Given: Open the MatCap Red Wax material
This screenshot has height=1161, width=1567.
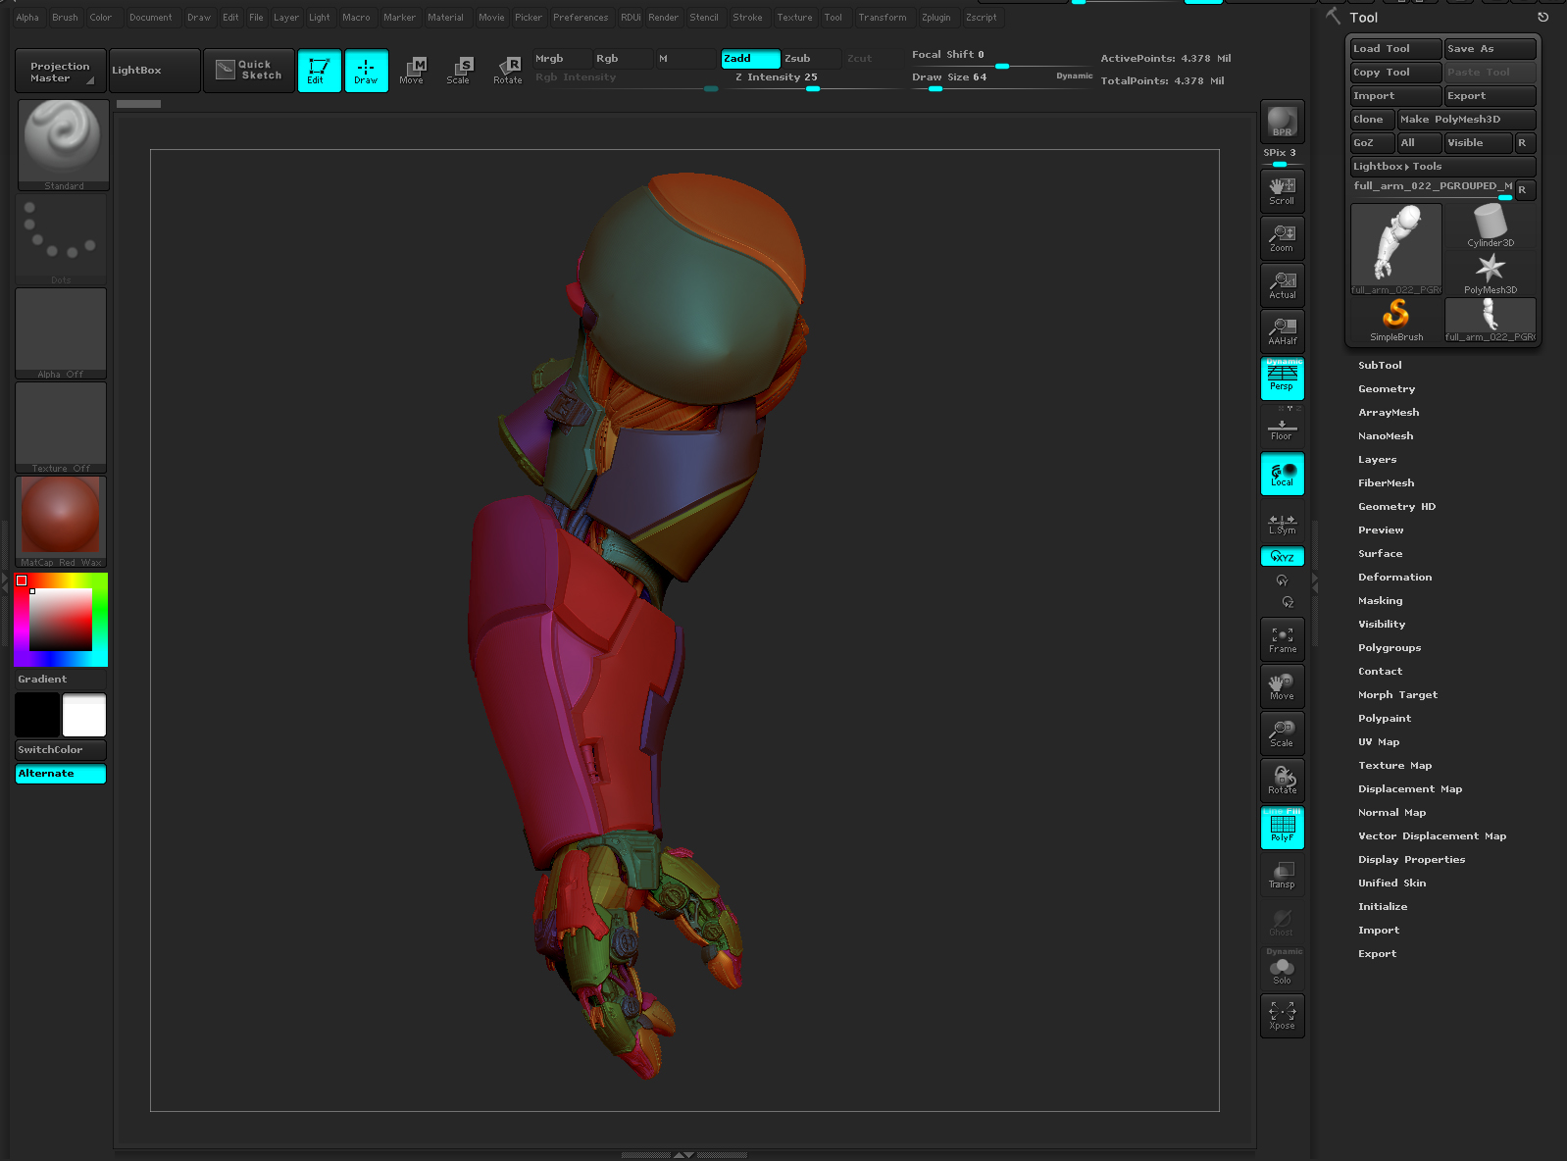Looking at the screenshot, I should [x=61, y=522].
